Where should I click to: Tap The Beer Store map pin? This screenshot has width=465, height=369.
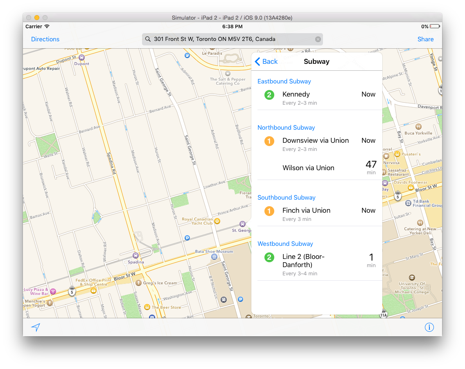[x=147, y=307]
